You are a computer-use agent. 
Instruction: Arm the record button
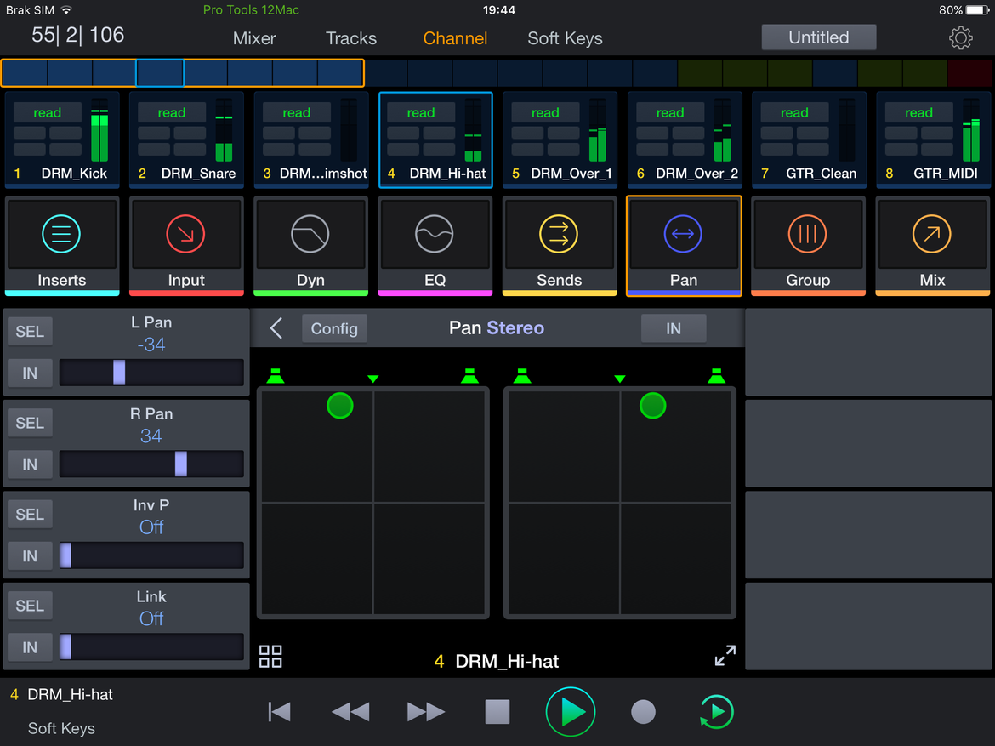click(643, 712)
